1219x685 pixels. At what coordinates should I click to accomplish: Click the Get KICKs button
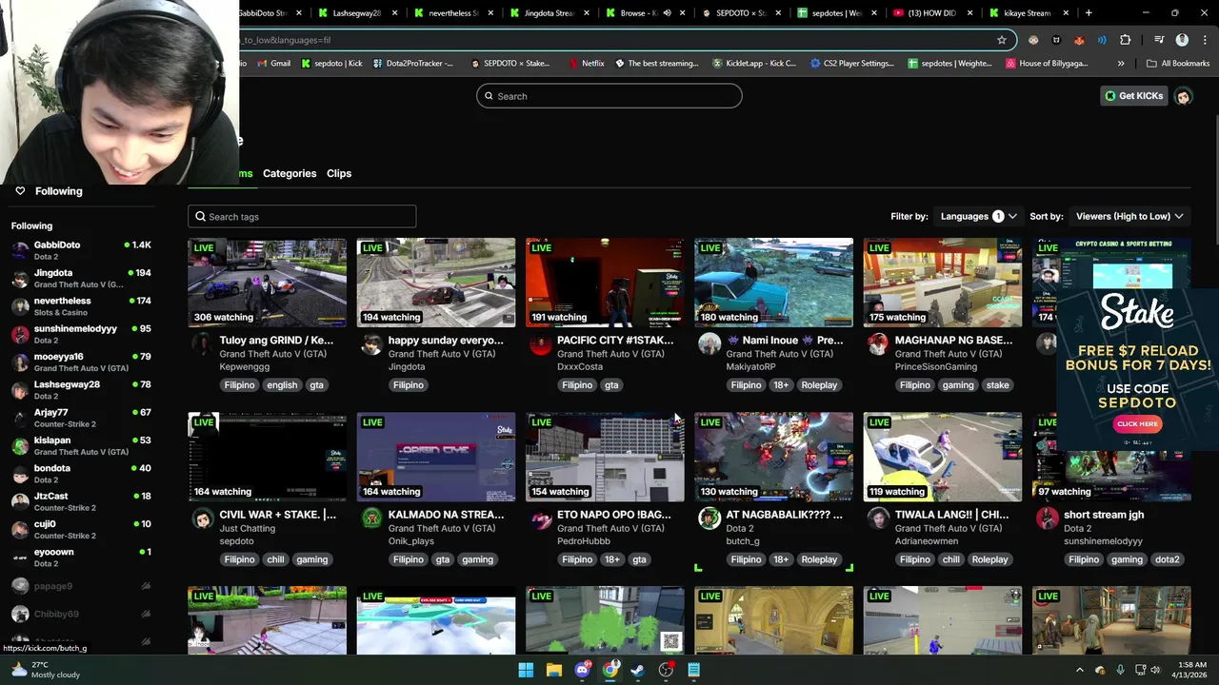point(1134,96)
